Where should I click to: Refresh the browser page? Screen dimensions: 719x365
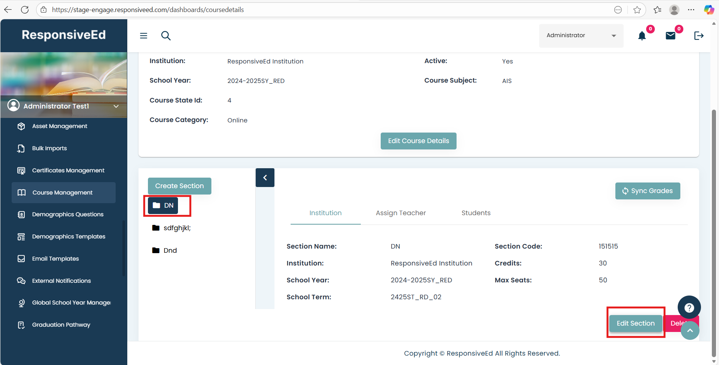(25, 10)
